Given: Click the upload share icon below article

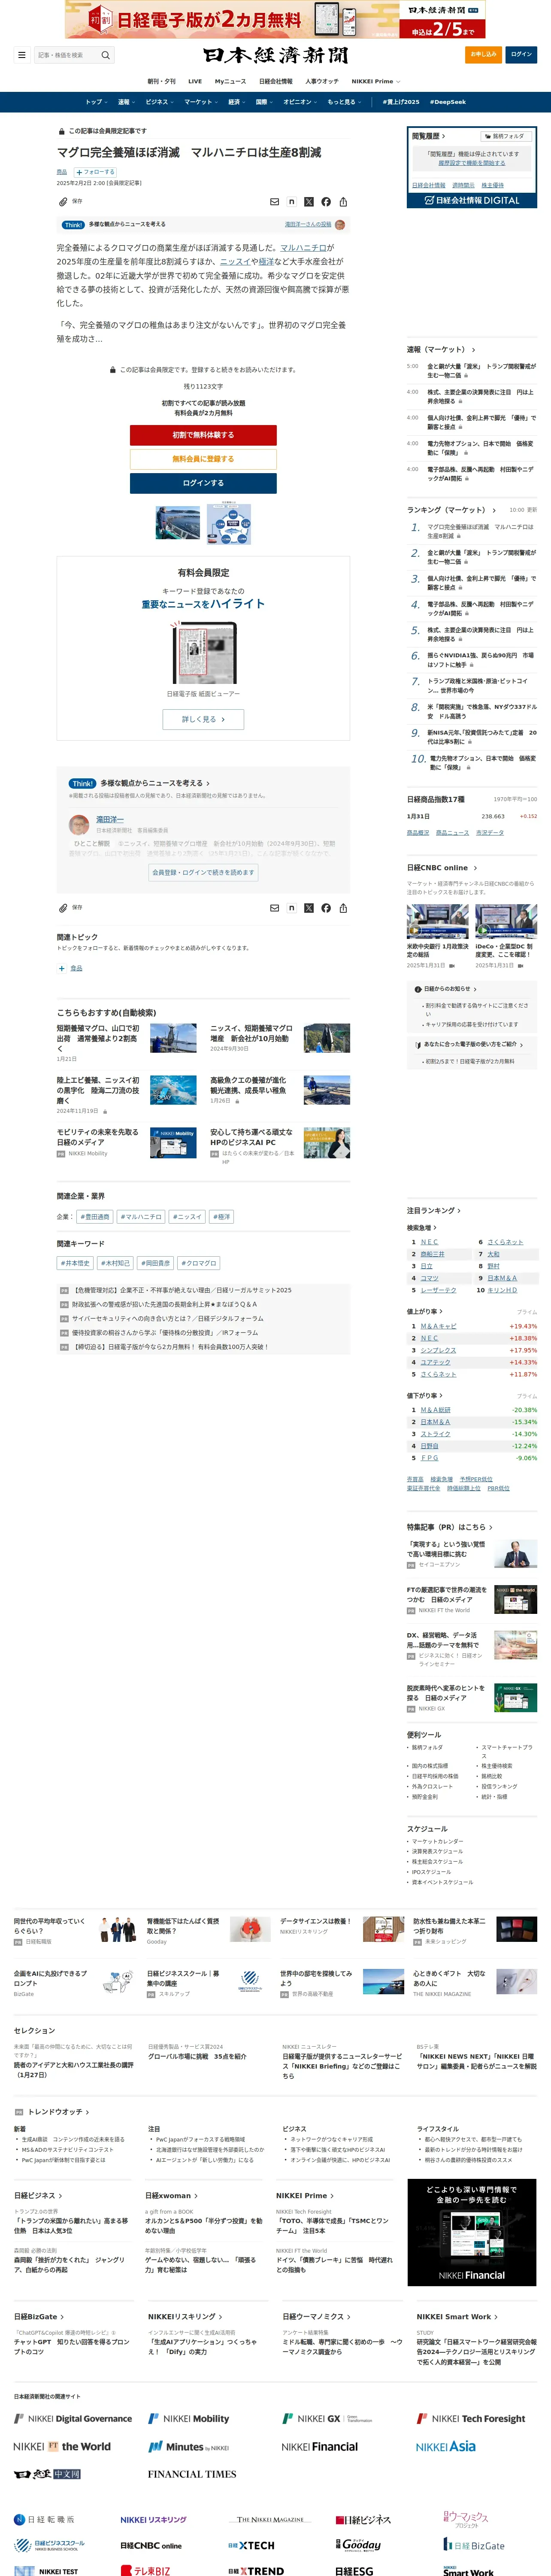Looking at the screenshot, I should point(343,908).
